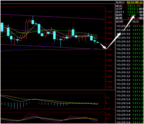144x124 pixels.
Task: Select the long lower-wick candle touching 1305
Action: [61, 42]
